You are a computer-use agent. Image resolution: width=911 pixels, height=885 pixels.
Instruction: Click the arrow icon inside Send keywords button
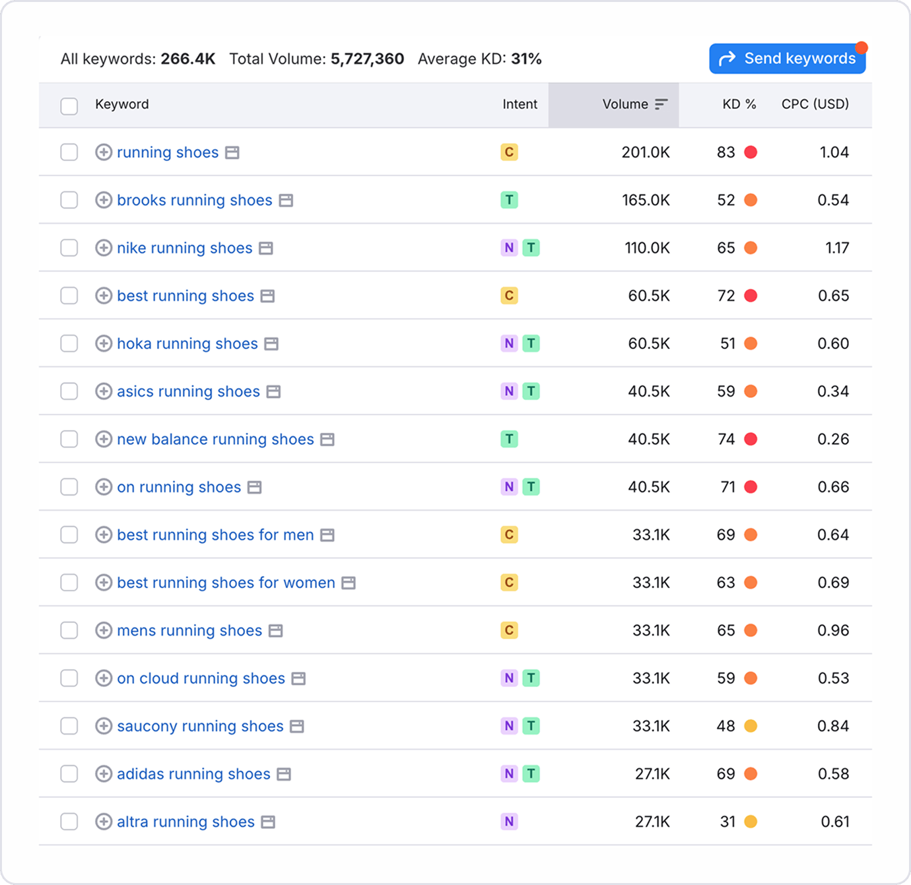[727, 58]
